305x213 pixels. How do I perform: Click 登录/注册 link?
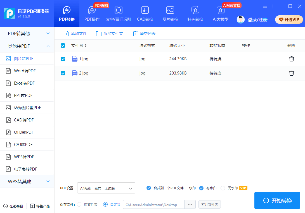[257, 20]
